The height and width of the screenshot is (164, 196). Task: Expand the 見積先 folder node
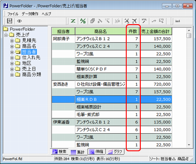tap(12, 41)
